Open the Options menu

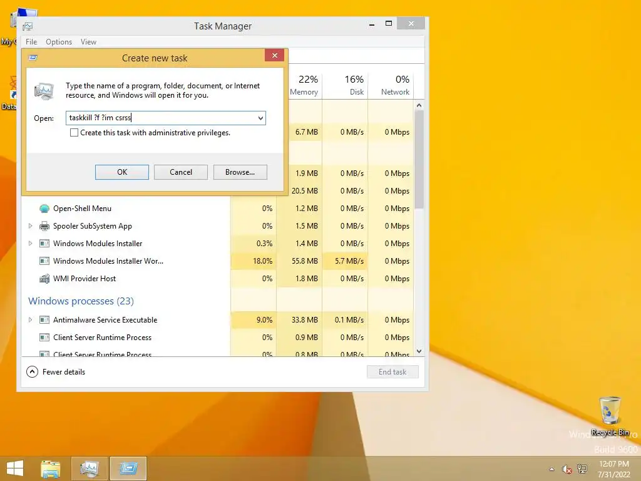pyautogui.click(x=59, y=42)
